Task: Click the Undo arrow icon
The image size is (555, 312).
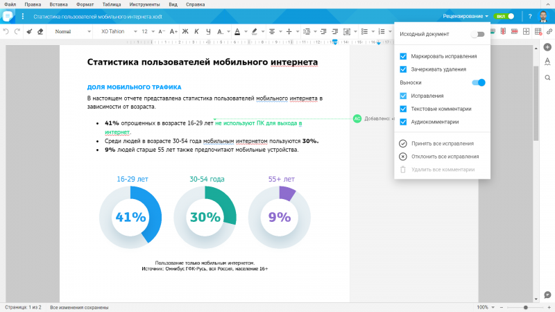Action: pyautogui.click(x=6, y=31)
